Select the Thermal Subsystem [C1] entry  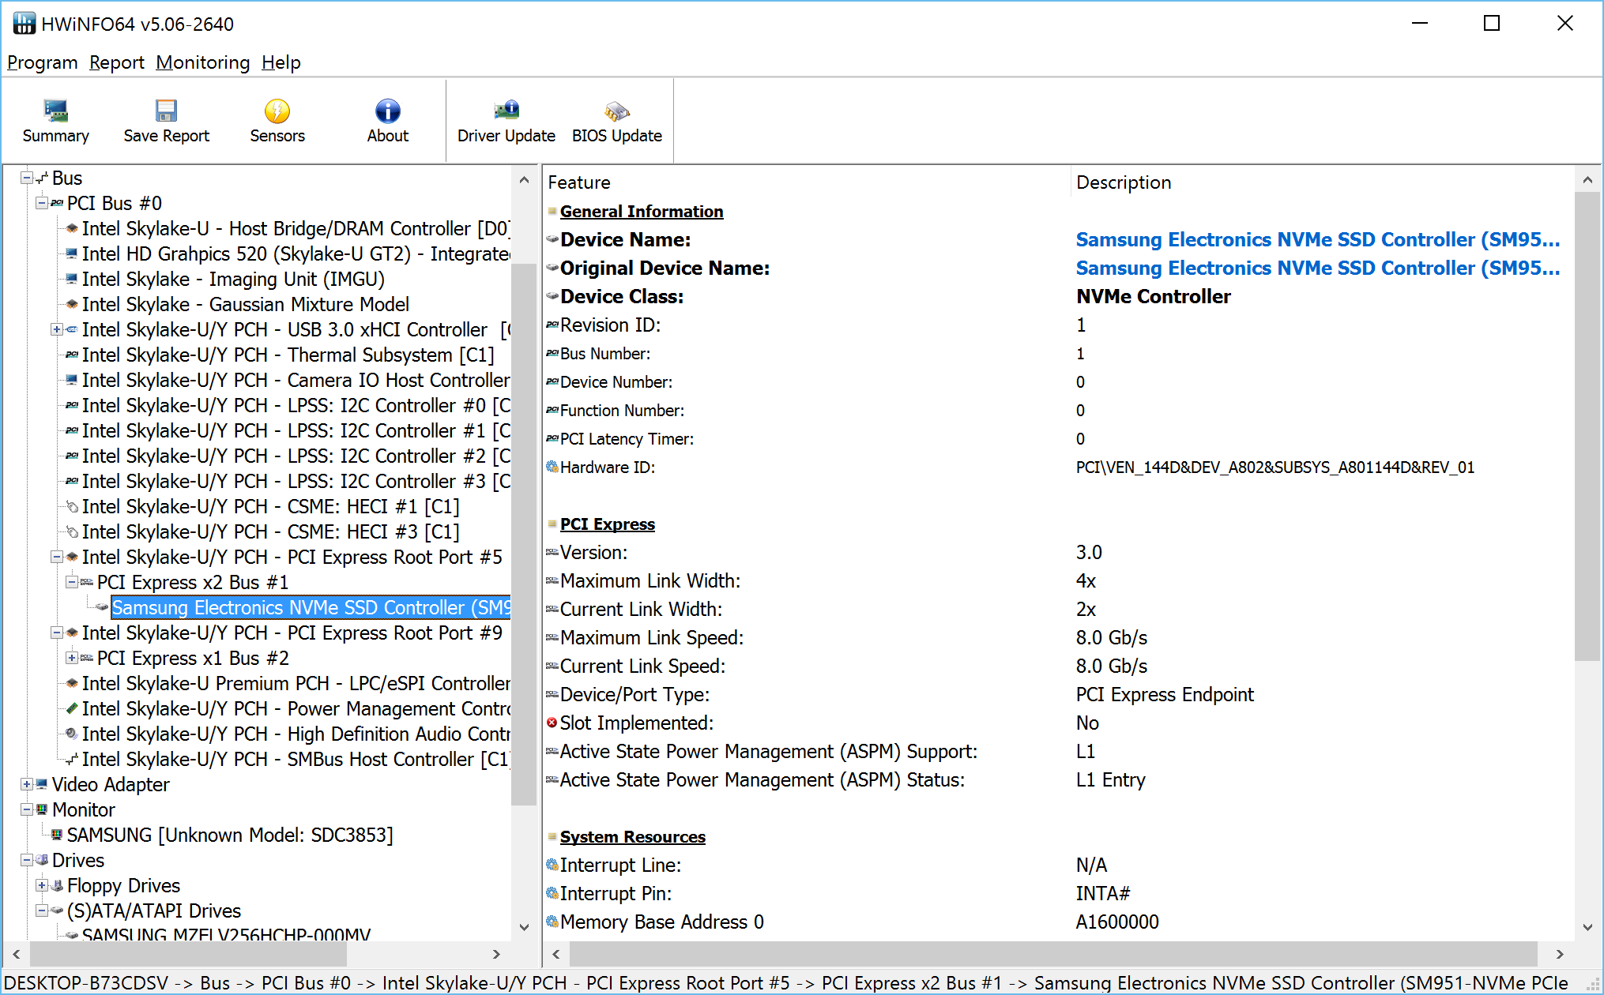(288, 355)
